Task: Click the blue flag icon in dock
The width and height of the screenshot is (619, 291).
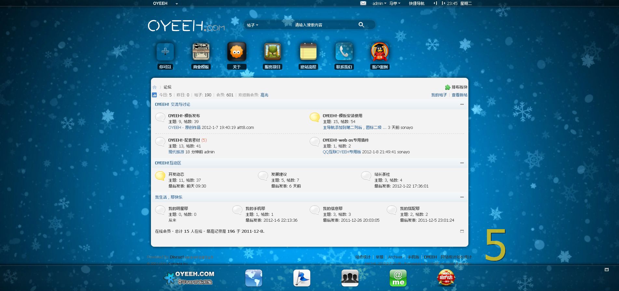Action: coord(302,278)
